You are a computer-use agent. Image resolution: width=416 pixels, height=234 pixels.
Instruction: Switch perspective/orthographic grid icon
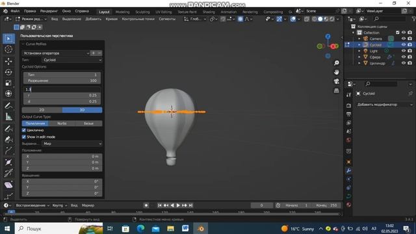pyautogui.click(x=337, y=91)
